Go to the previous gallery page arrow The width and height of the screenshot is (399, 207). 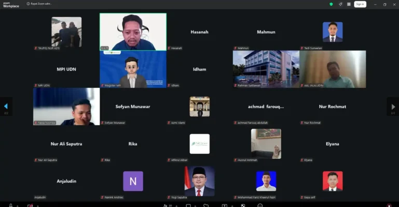click(6, 107)
